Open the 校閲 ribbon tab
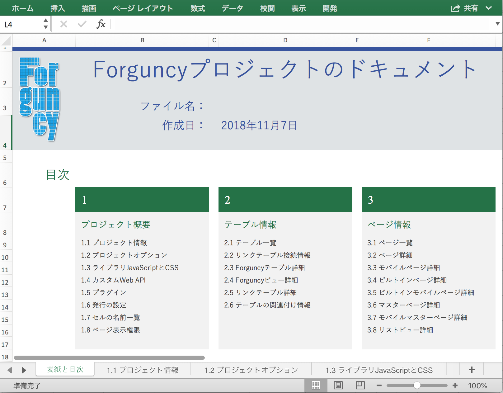503x393 pixels. tap(267, 8)
